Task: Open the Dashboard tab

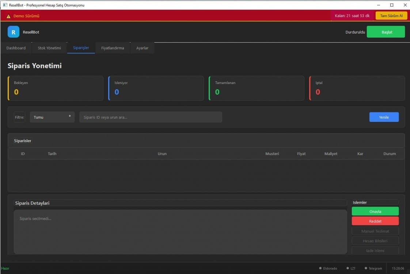Action: pos(16,48)
